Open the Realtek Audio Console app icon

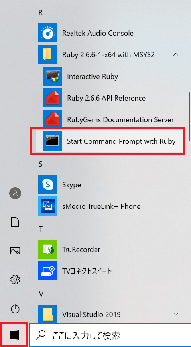click(48, 33)
